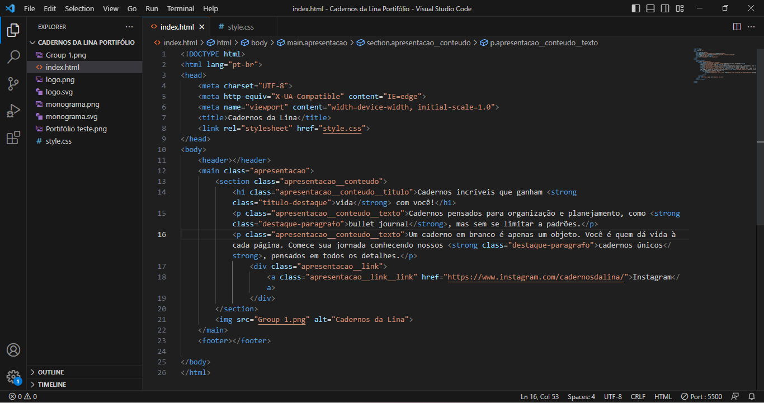Open the Accounts menu

[13, 350]
